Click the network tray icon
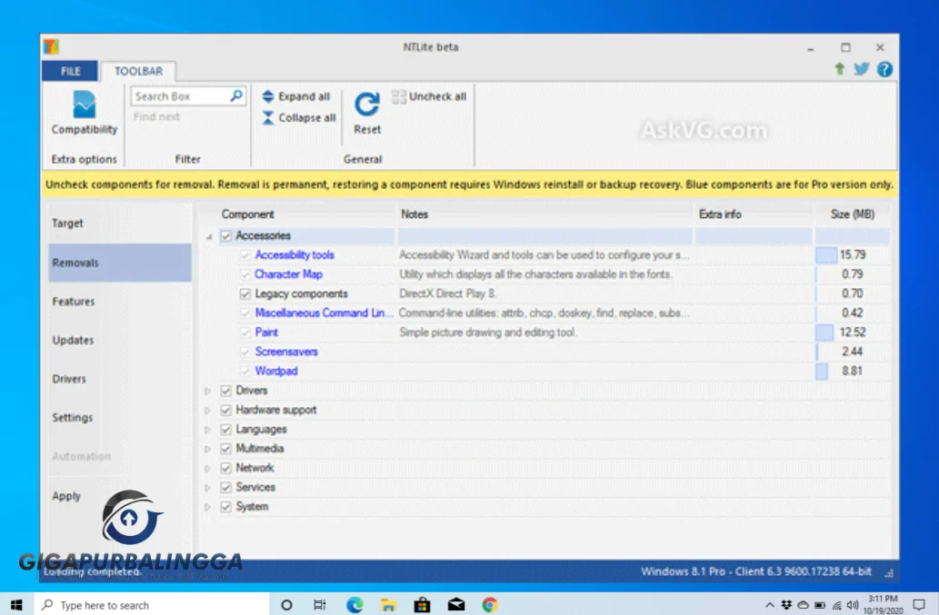This screenshot has width=939, height=615. tap(836, 605)
